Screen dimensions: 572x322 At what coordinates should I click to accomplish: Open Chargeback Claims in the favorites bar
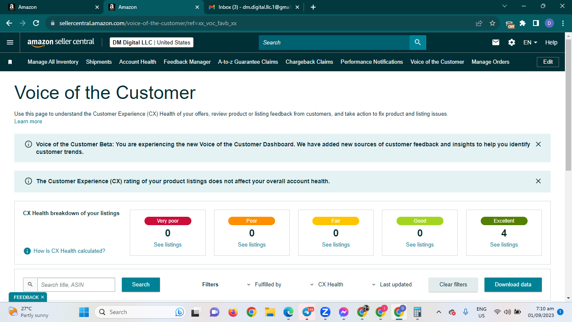point(309,62)
